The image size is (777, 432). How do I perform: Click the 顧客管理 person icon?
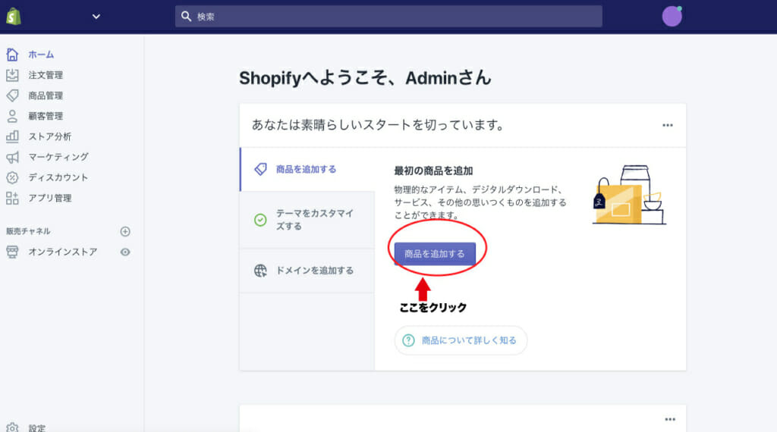tap(12, 116)
